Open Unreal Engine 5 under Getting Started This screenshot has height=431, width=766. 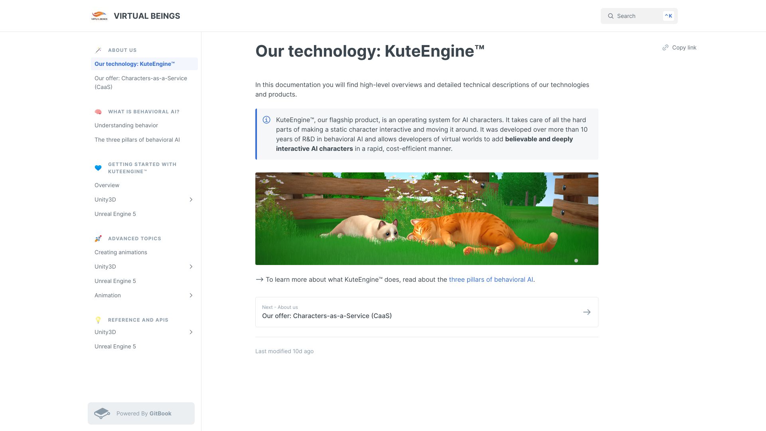pos(144,214)
